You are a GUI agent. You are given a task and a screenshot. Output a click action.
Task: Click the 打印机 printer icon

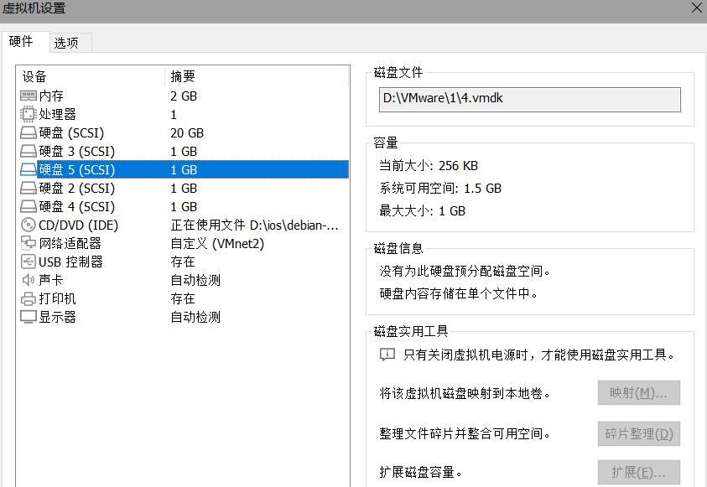click(x=28, y=298)
